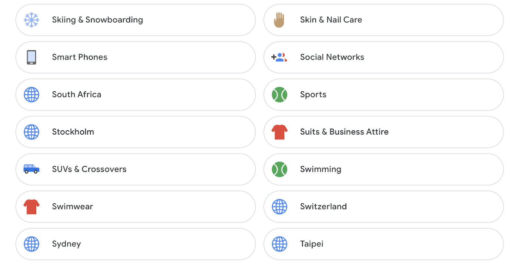Click the globe icon beside South Africa

tap(31, 94)
